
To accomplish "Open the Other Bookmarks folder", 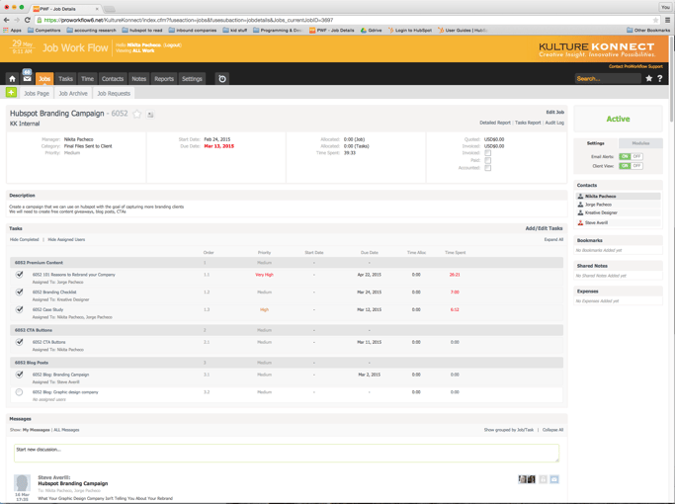I will (x=648, y=30).
